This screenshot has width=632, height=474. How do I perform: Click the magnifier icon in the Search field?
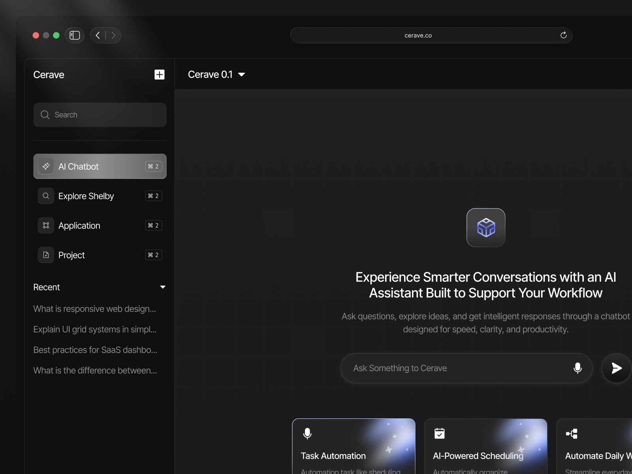coord(45,115)
